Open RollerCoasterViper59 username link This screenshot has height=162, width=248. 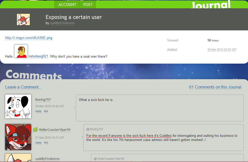[x=55, y=130]
